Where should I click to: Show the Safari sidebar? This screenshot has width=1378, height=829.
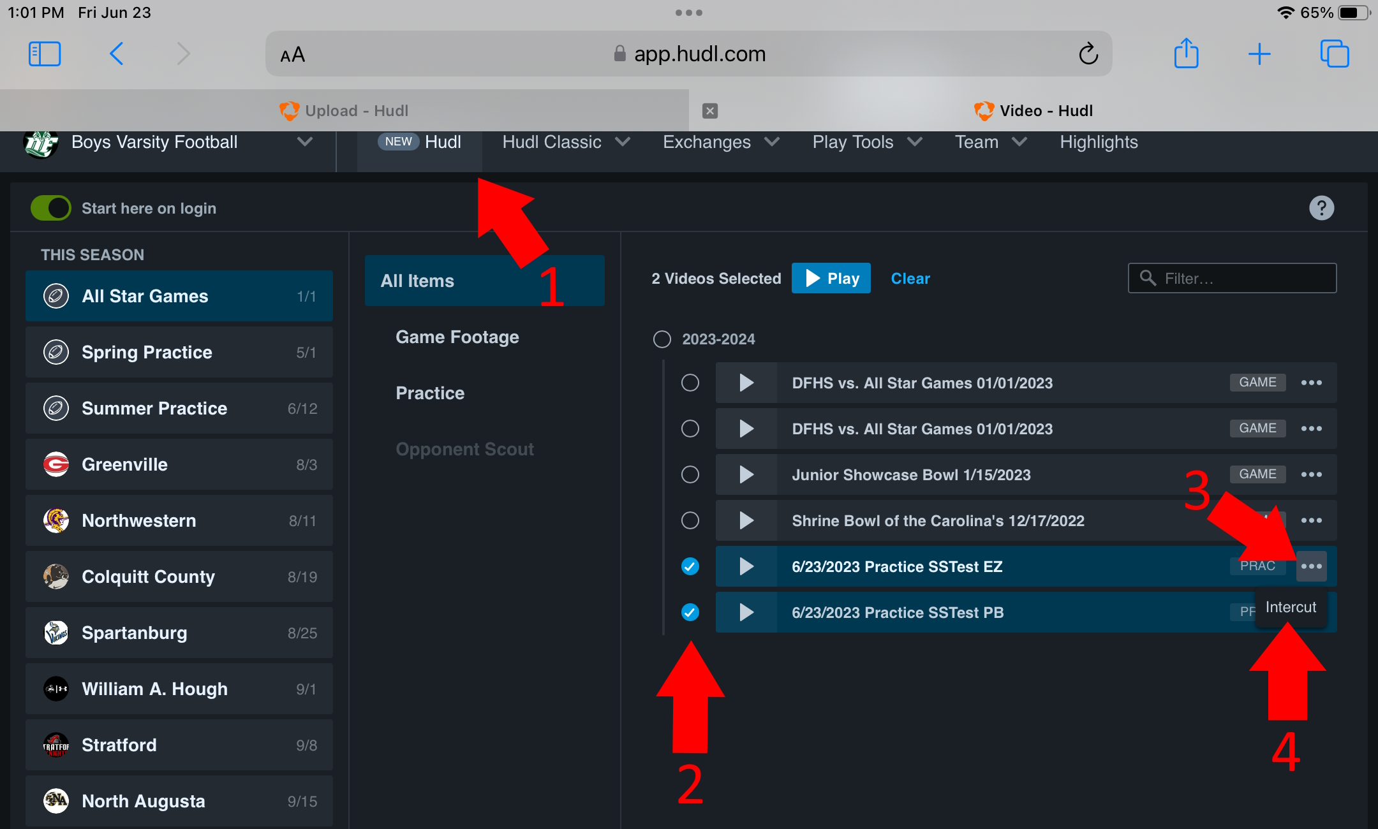[45, 54]
